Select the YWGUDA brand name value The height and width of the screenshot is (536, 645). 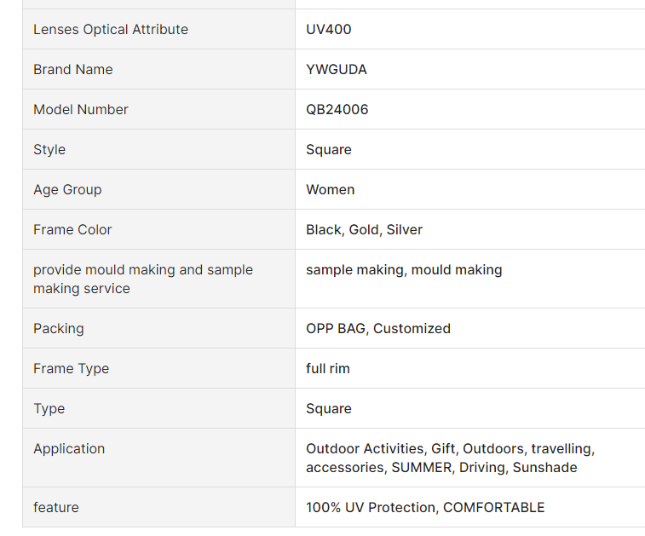[337, 70]
